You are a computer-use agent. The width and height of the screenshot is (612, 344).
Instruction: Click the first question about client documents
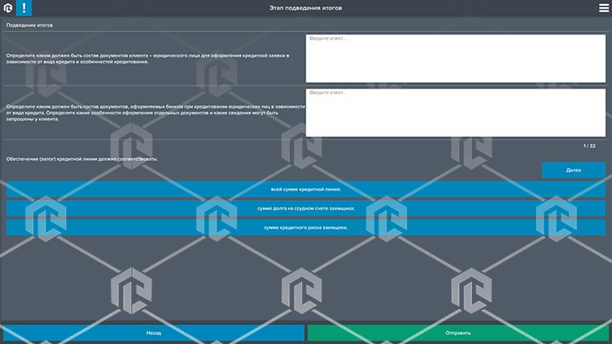[x=149, y=59]
